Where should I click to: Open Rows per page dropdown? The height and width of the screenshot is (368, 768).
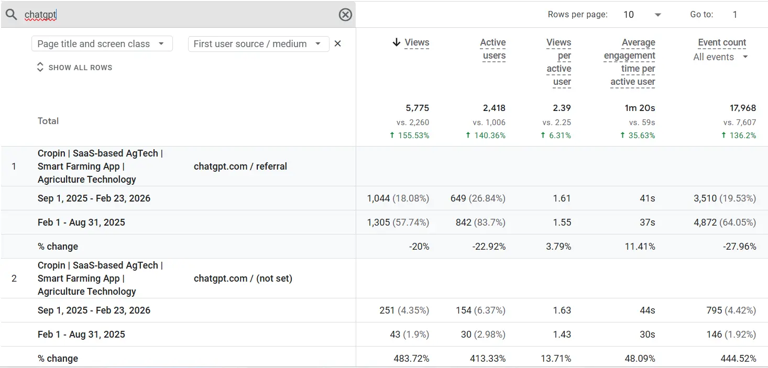point(642,15)
